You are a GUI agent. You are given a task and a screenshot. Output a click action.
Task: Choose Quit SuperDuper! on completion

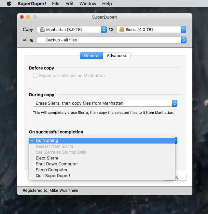[102, 176]
